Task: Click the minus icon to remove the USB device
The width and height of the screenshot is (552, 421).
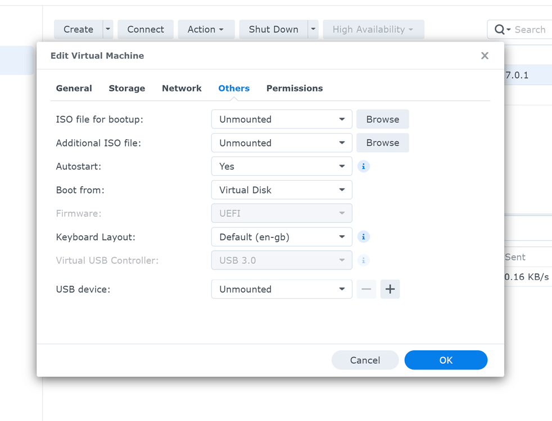Action: 366,289
